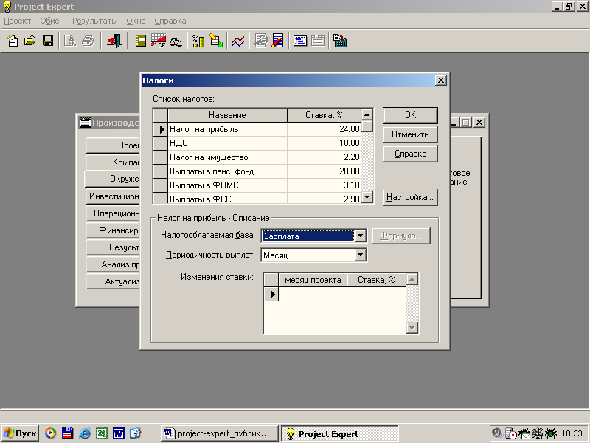The image size is (590, 443).
Task: Expand the Налогооблагаемая база dropdown
Action: [360, 236]
